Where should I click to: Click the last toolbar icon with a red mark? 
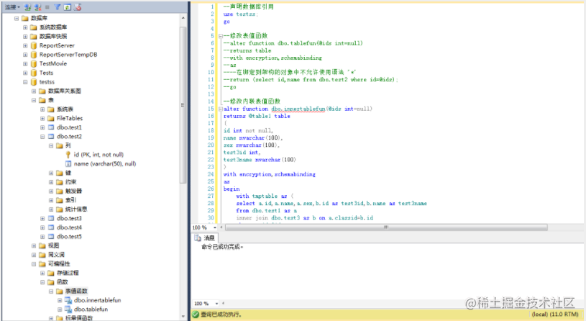(78, 7)
